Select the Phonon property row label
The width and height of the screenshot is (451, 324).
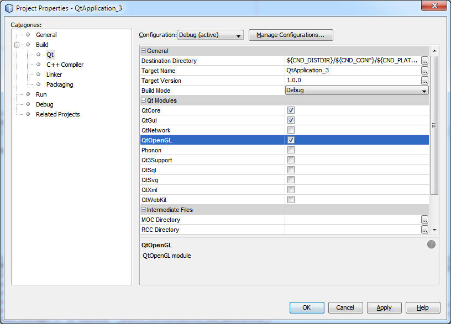point(151,150)
